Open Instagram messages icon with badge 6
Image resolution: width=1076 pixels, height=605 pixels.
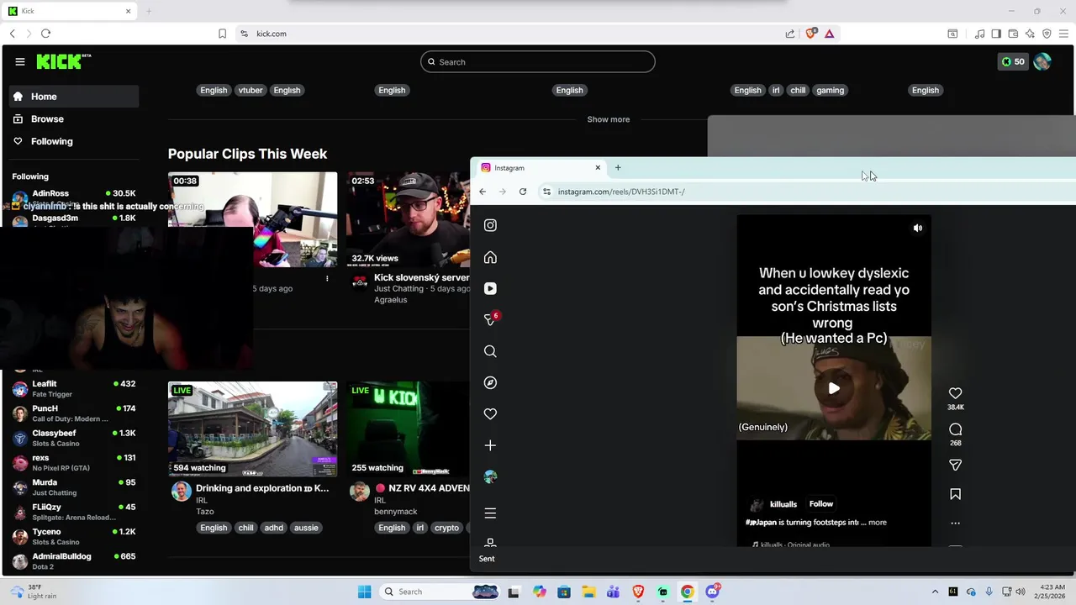click(x=491, y=319)
